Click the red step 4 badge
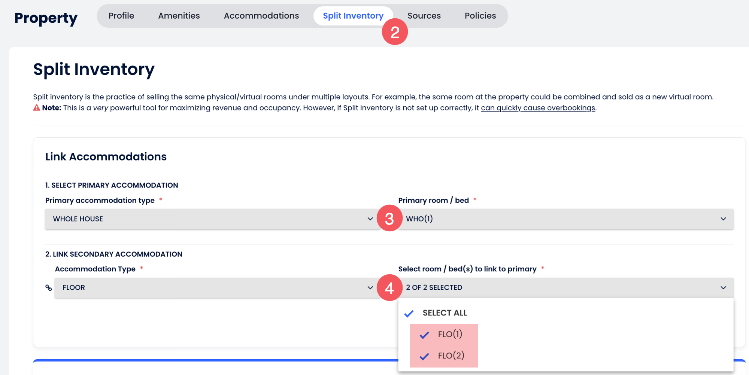749x375 pixels. pyautogui.click(x=389, y=288)
